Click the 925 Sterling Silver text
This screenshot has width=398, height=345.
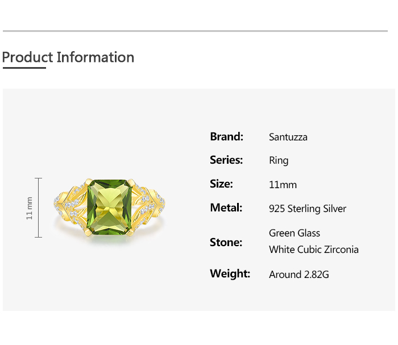tap(307, 209)
